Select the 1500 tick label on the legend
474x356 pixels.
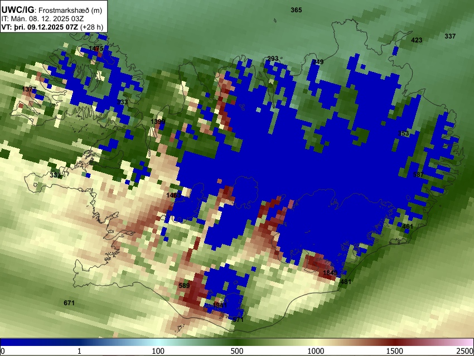point(394,351)
